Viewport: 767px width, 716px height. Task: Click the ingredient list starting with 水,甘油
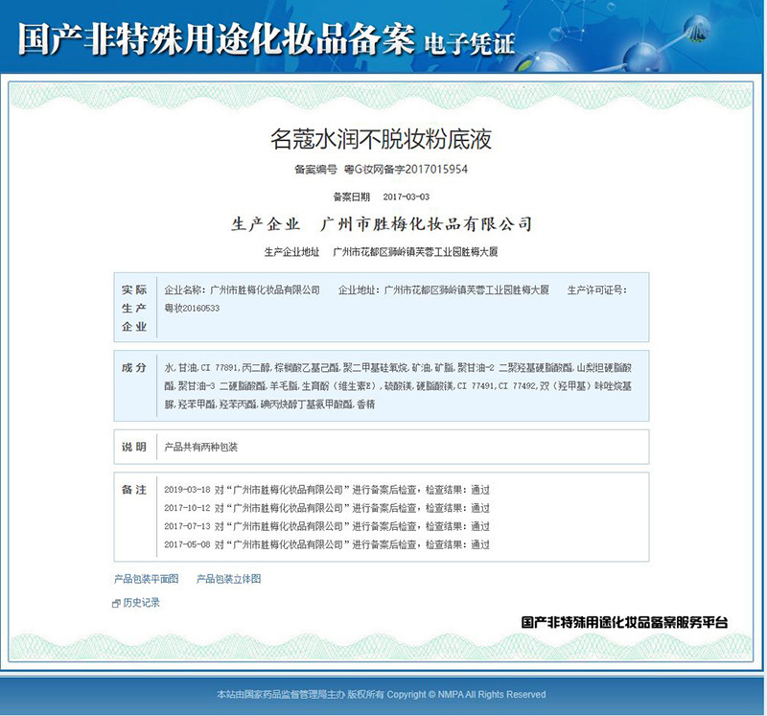398,386
